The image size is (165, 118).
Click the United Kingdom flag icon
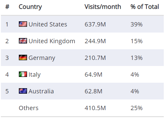(x=23, y=41)
